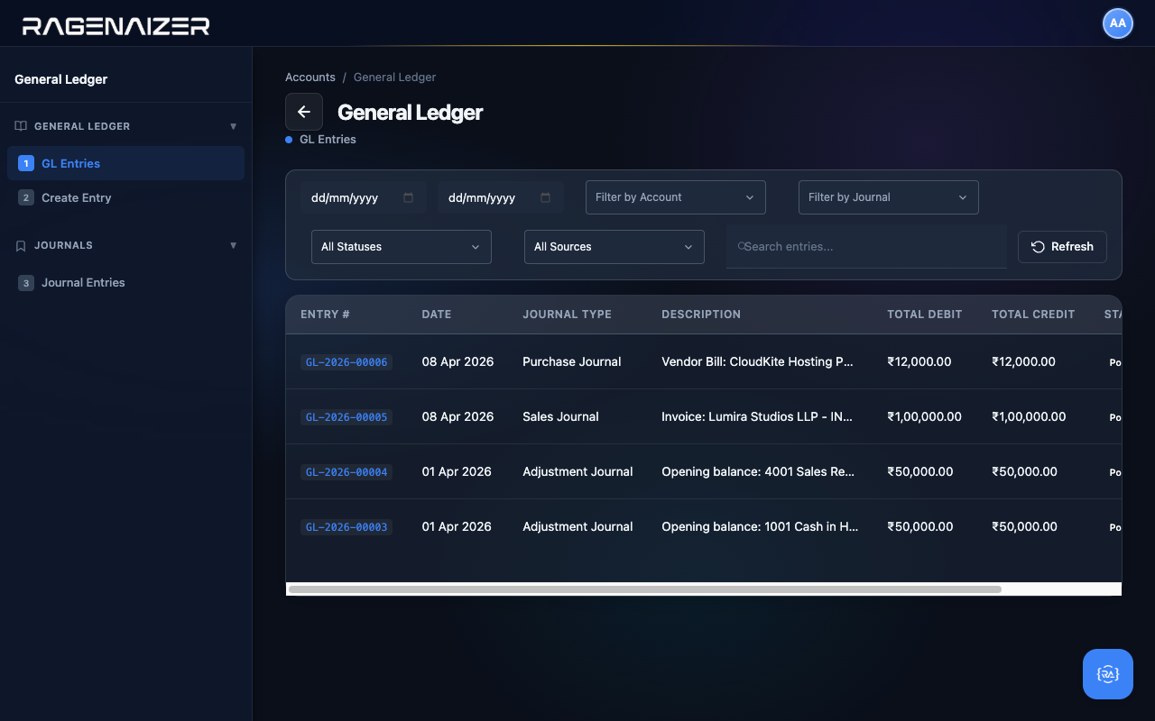Viewport: 1155px width, 721px height.
Task: Click Vendor Bill: CloudKite Hosting description
Action: click(757, 361)
